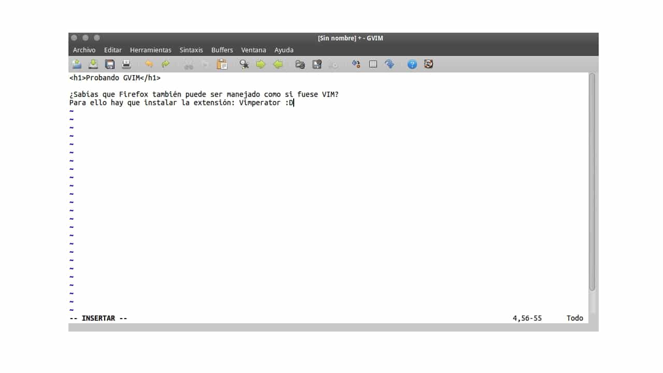
Task: Open the blue Help question-mark icon
Action: click(x=412, y=64)
